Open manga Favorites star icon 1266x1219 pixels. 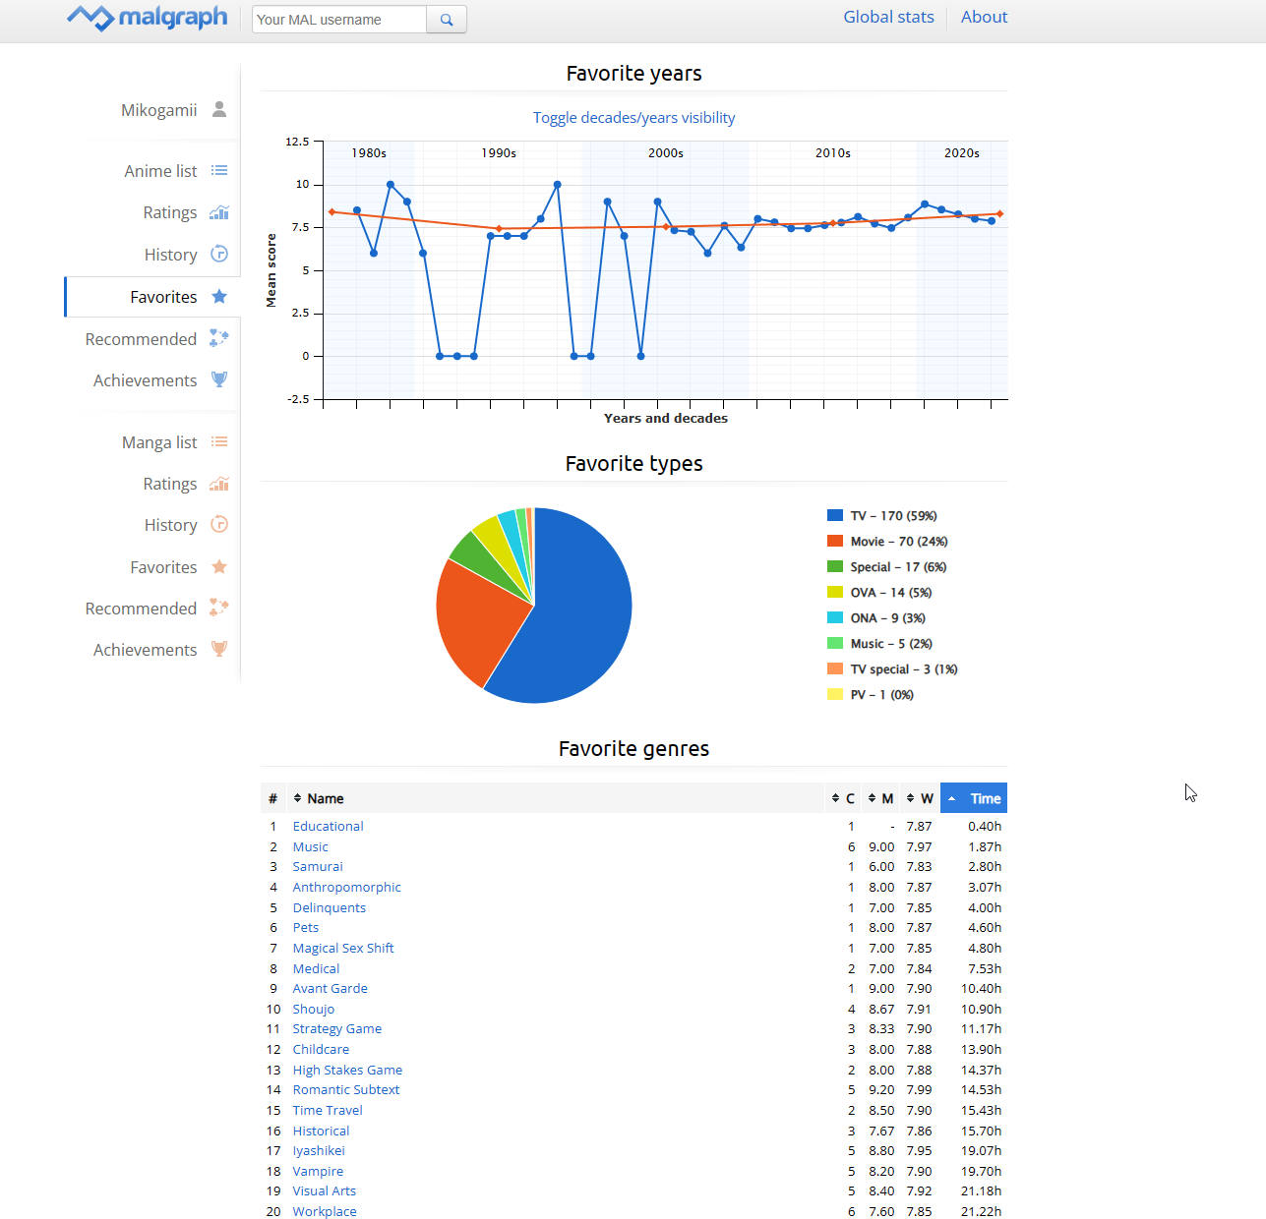tap(219, 567)
